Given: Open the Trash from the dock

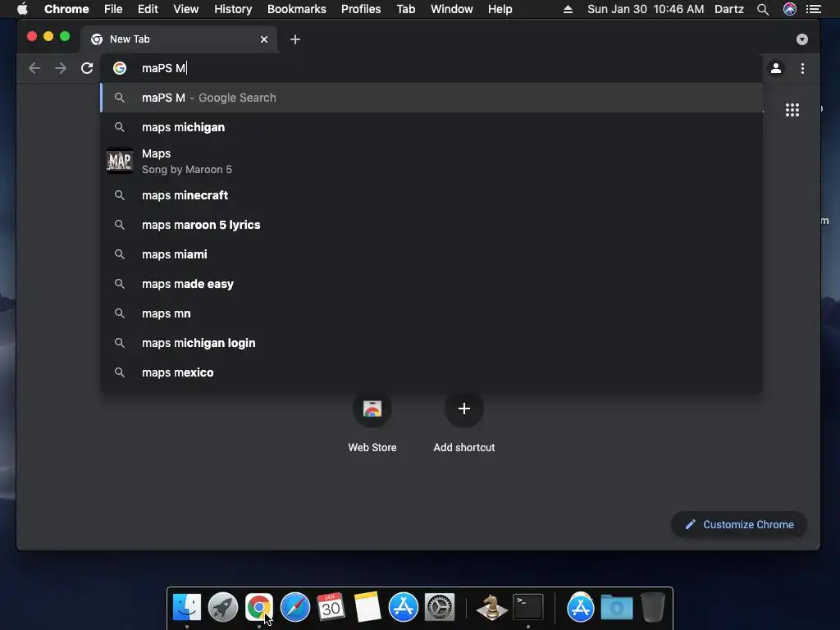Looking at the screenshot, I should pos(653,607).
